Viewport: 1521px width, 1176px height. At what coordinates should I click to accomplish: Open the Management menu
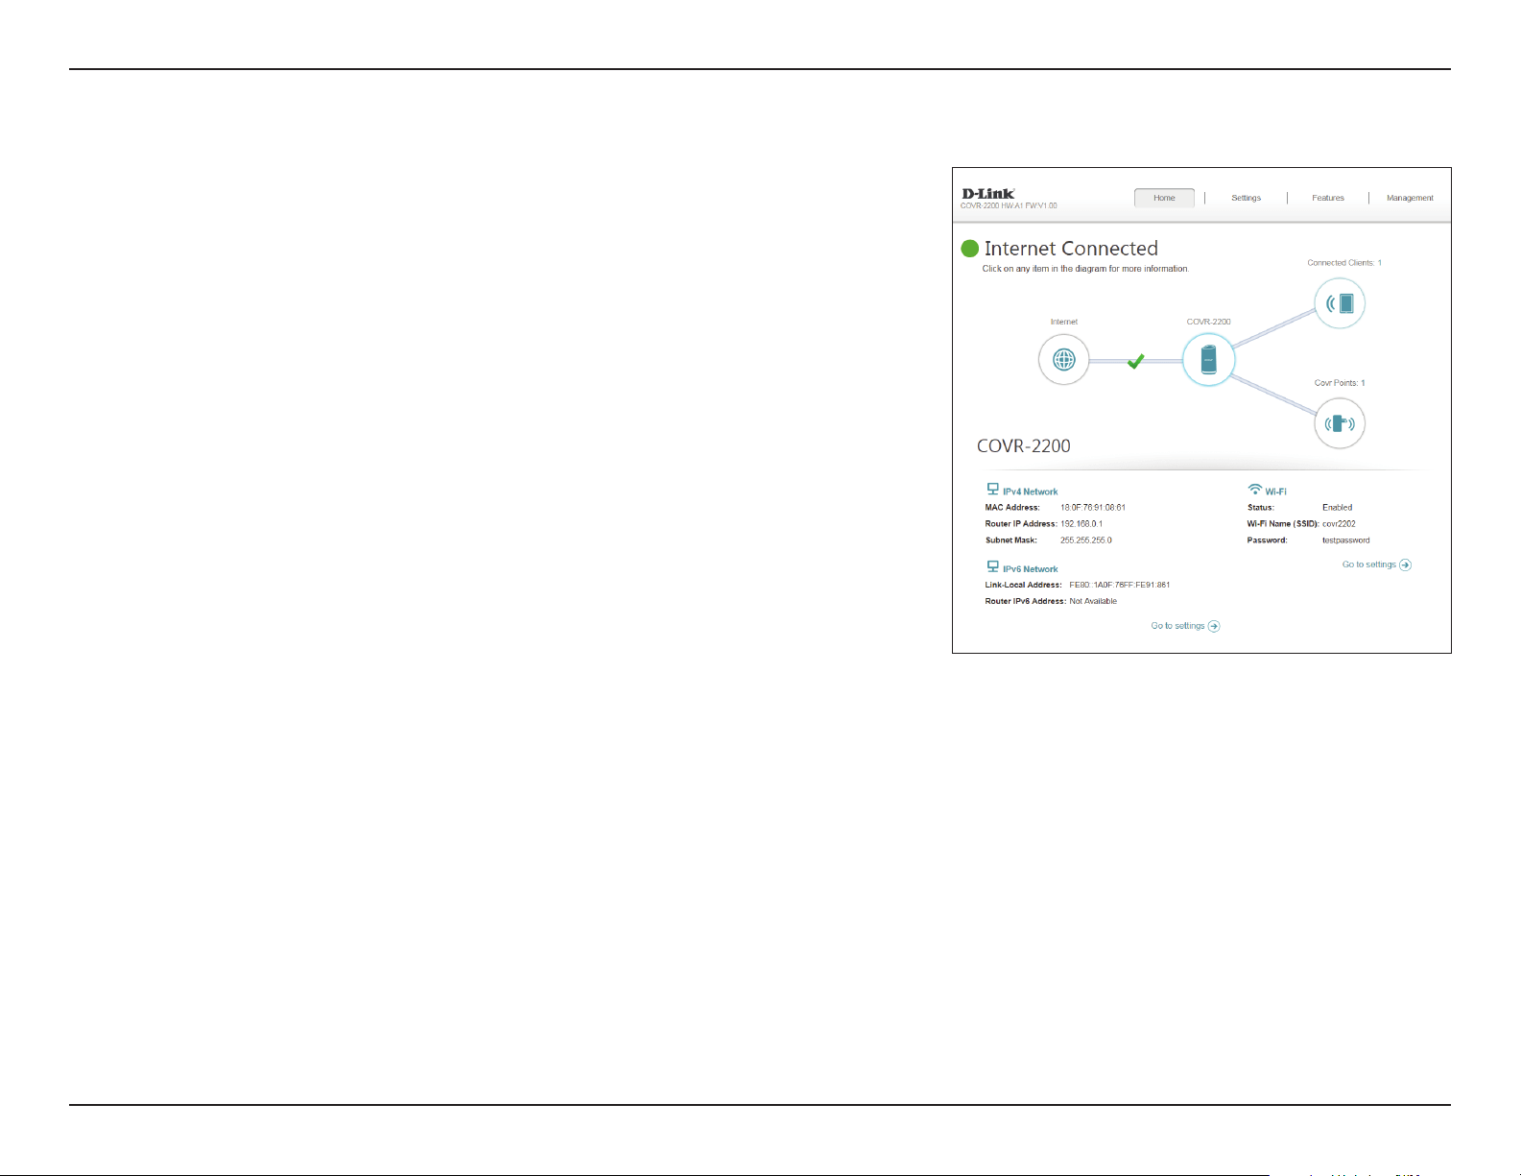[1410, 198]
